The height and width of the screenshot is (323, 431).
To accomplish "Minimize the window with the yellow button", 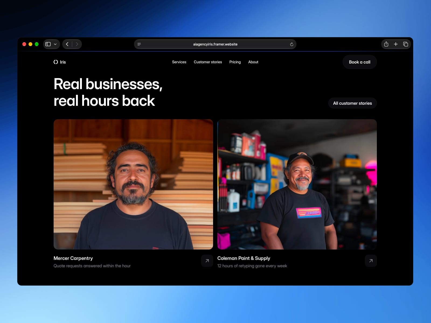I will click(x=30, y=44).
